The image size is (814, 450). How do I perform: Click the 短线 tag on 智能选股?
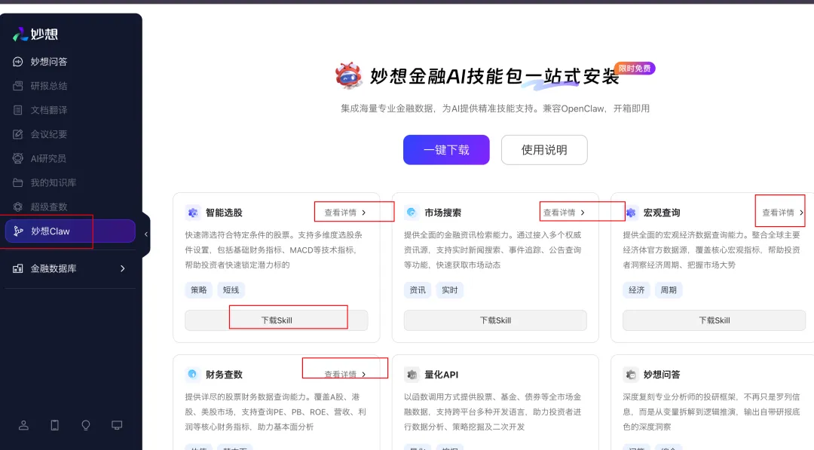click(231, 290)
